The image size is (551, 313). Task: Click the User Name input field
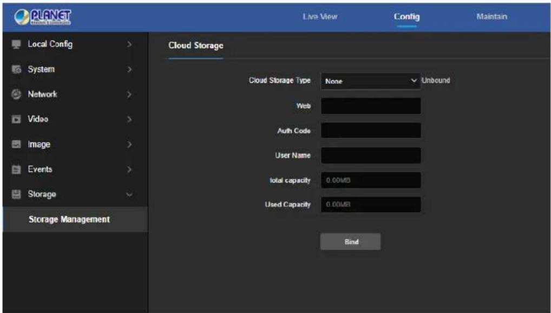point(371,155)
